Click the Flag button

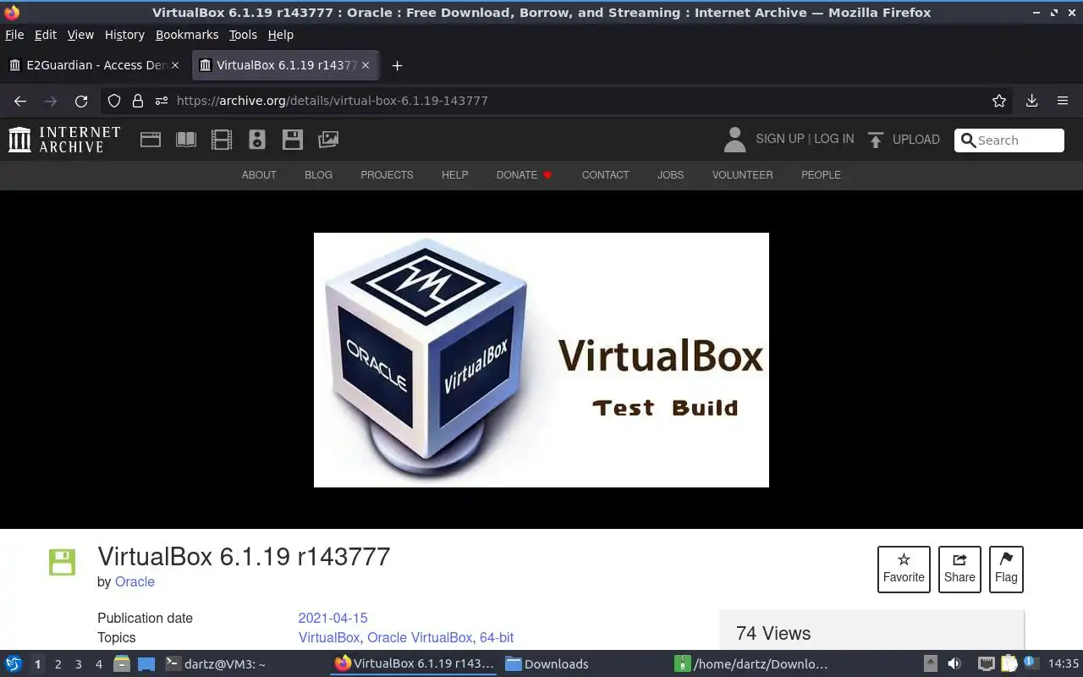(x=1006, y=570)
